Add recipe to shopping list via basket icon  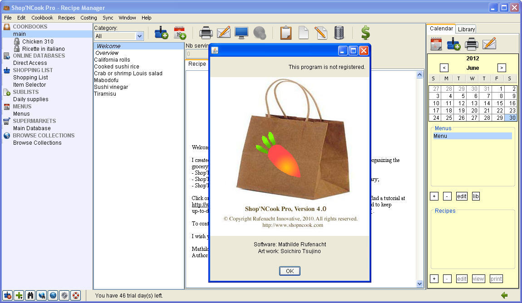[161, 33]
